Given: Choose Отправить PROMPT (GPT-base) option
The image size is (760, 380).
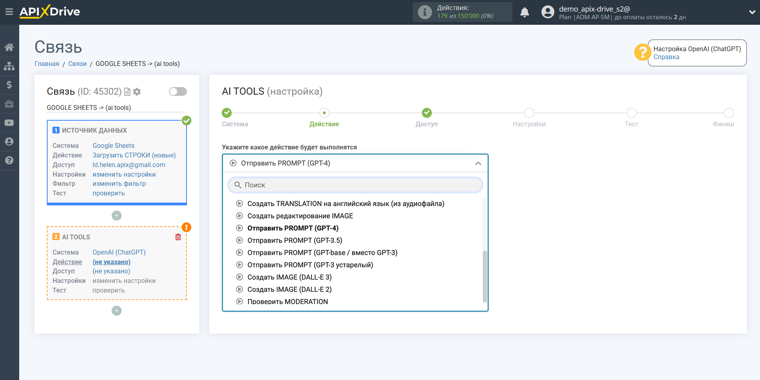Looking at the screenshot, I should click(323, 253).
